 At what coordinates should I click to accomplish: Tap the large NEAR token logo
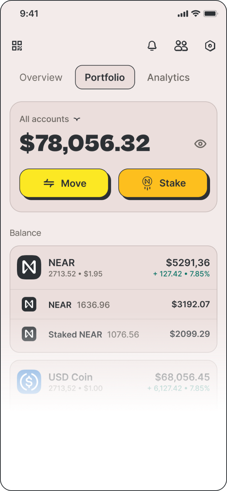click(29, 267)
